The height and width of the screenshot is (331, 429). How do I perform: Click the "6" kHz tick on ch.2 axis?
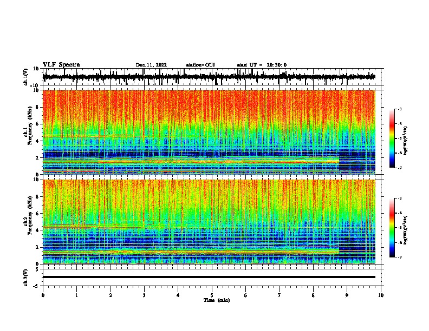click(x=37, y=214)
